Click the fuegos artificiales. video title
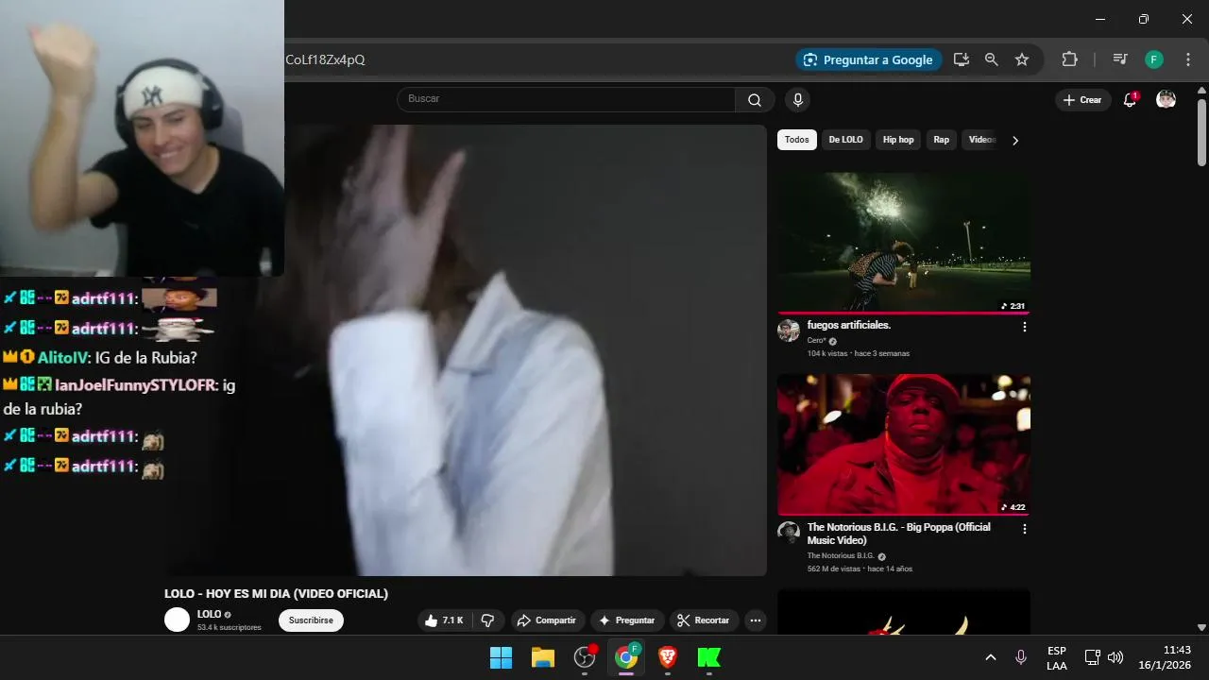Screen dimensions: 1209x680 click(x=849, y=325)
